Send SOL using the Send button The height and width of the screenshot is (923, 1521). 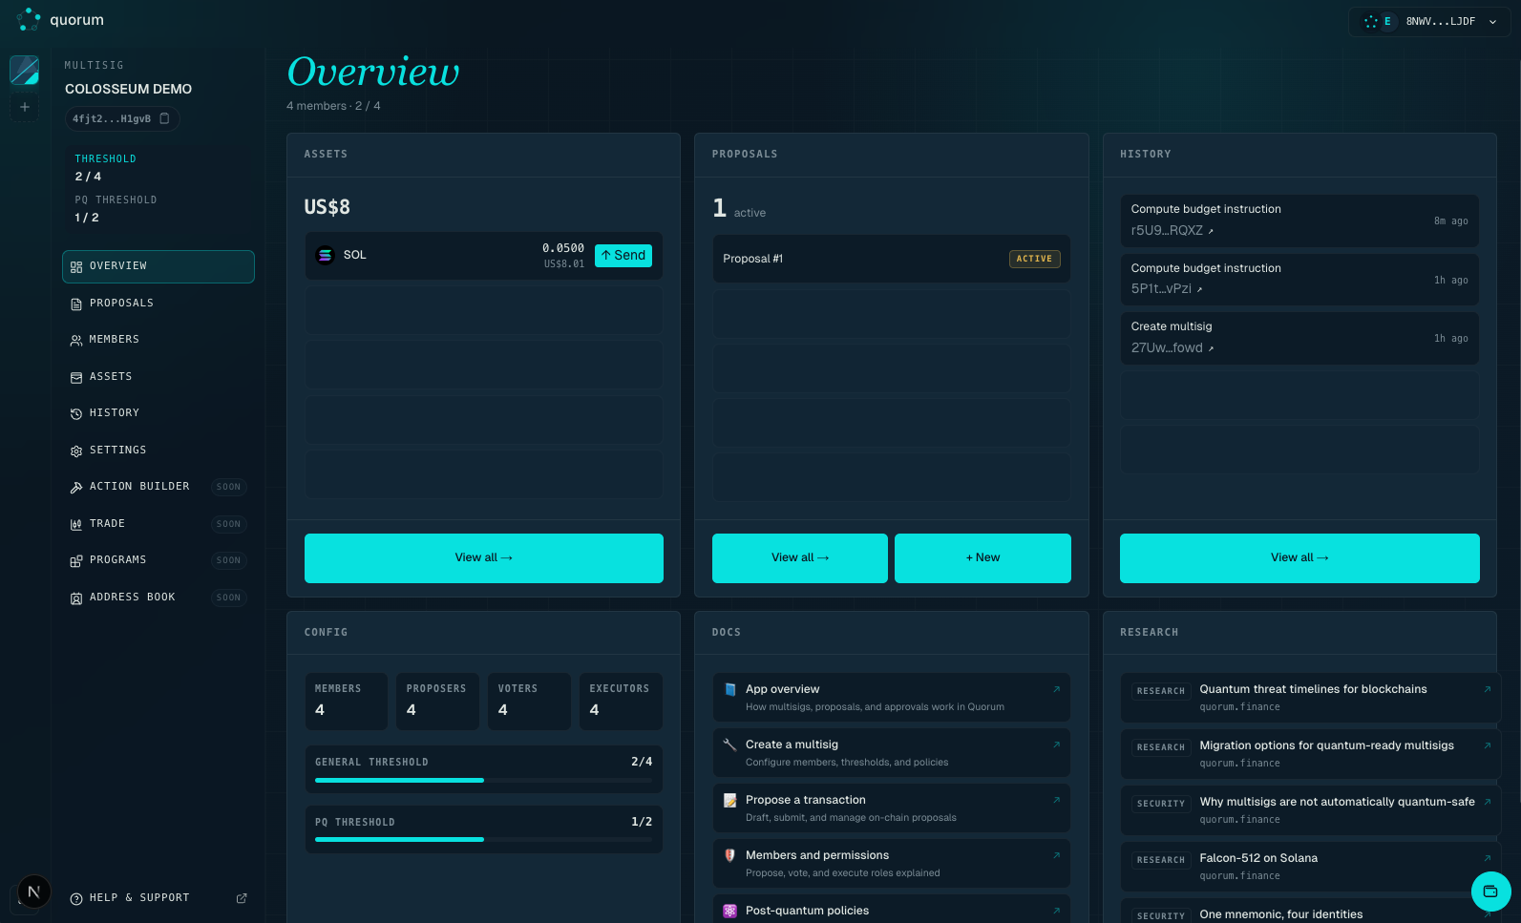(x=623, y=256)
